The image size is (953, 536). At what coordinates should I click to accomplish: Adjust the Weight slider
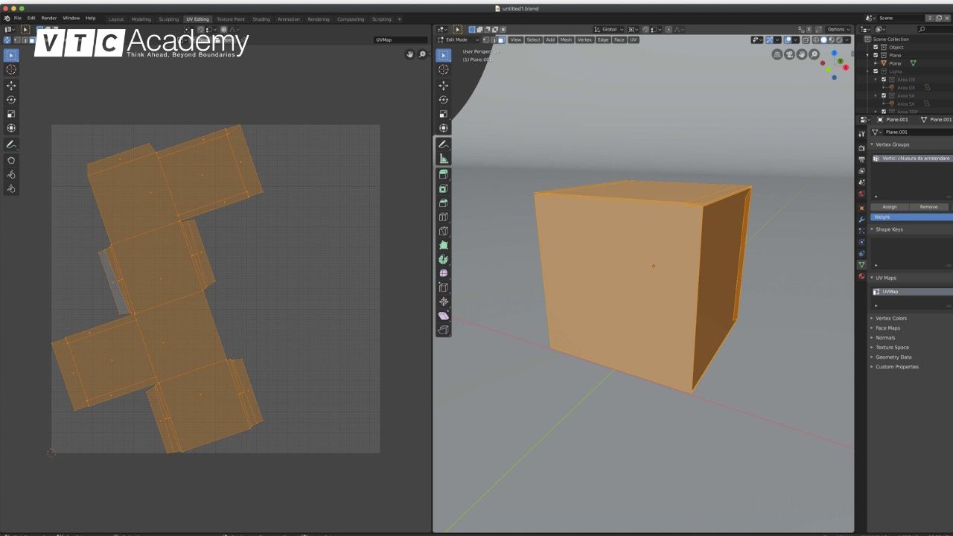[x=911, y=217]
